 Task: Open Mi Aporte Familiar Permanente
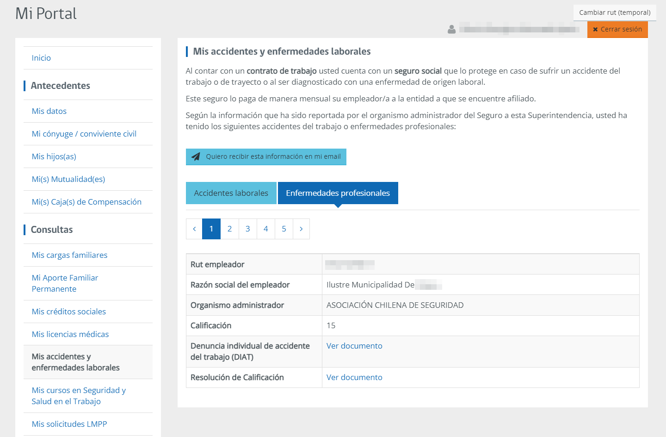pos(65,283)
